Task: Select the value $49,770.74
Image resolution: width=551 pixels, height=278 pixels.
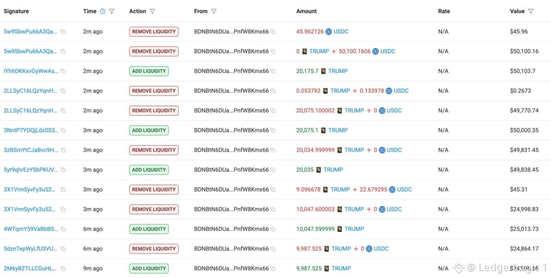Action: pyautogui.click(x=524, y=111)
